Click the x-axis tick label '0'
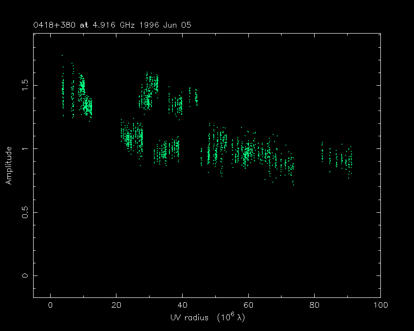The image size is (414, 331). coord(50,305)
